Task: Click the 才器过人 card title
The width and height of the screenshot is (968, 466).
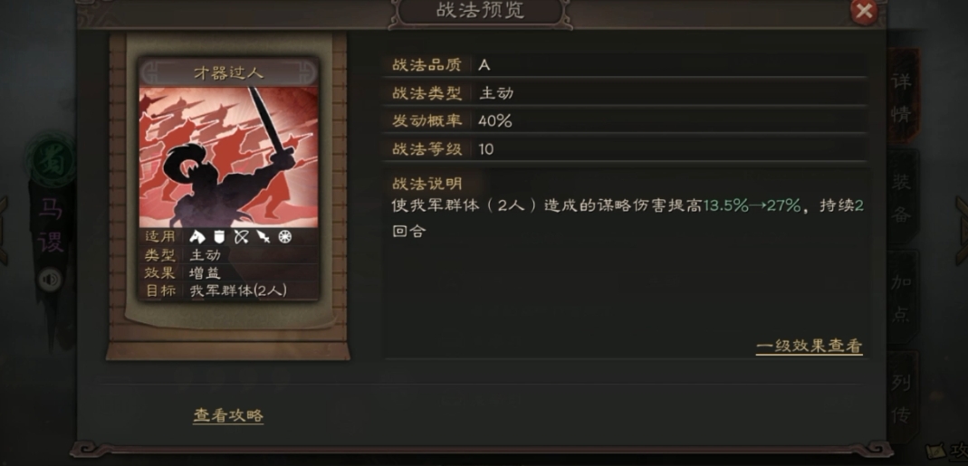Action: point(228,72)
